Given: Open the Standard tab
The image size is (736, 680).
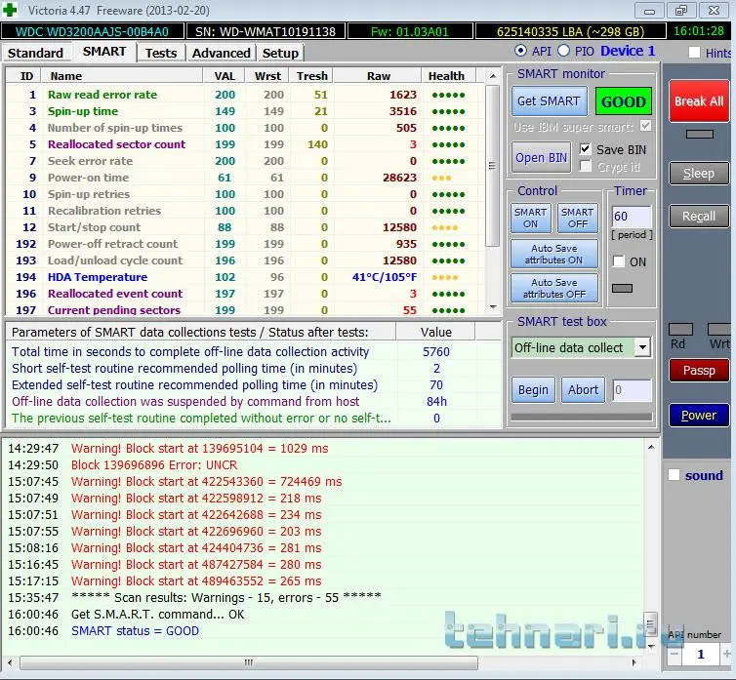Looking at the screenshot, I should pos(36,53).
